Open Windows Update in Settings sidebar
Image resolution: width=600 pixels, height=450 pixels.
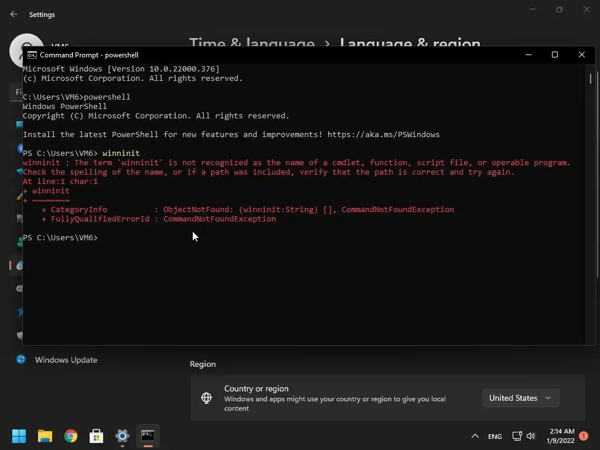[x=66, y=360]
